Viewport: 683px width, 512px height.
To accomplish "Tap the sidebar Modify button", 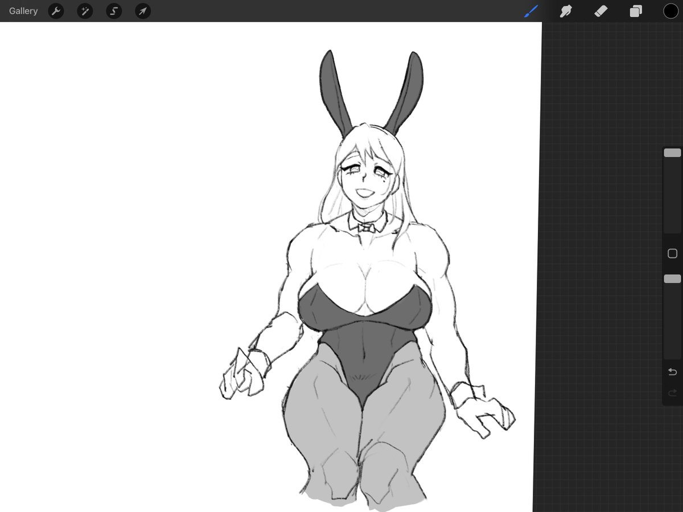I will (672, 254).
